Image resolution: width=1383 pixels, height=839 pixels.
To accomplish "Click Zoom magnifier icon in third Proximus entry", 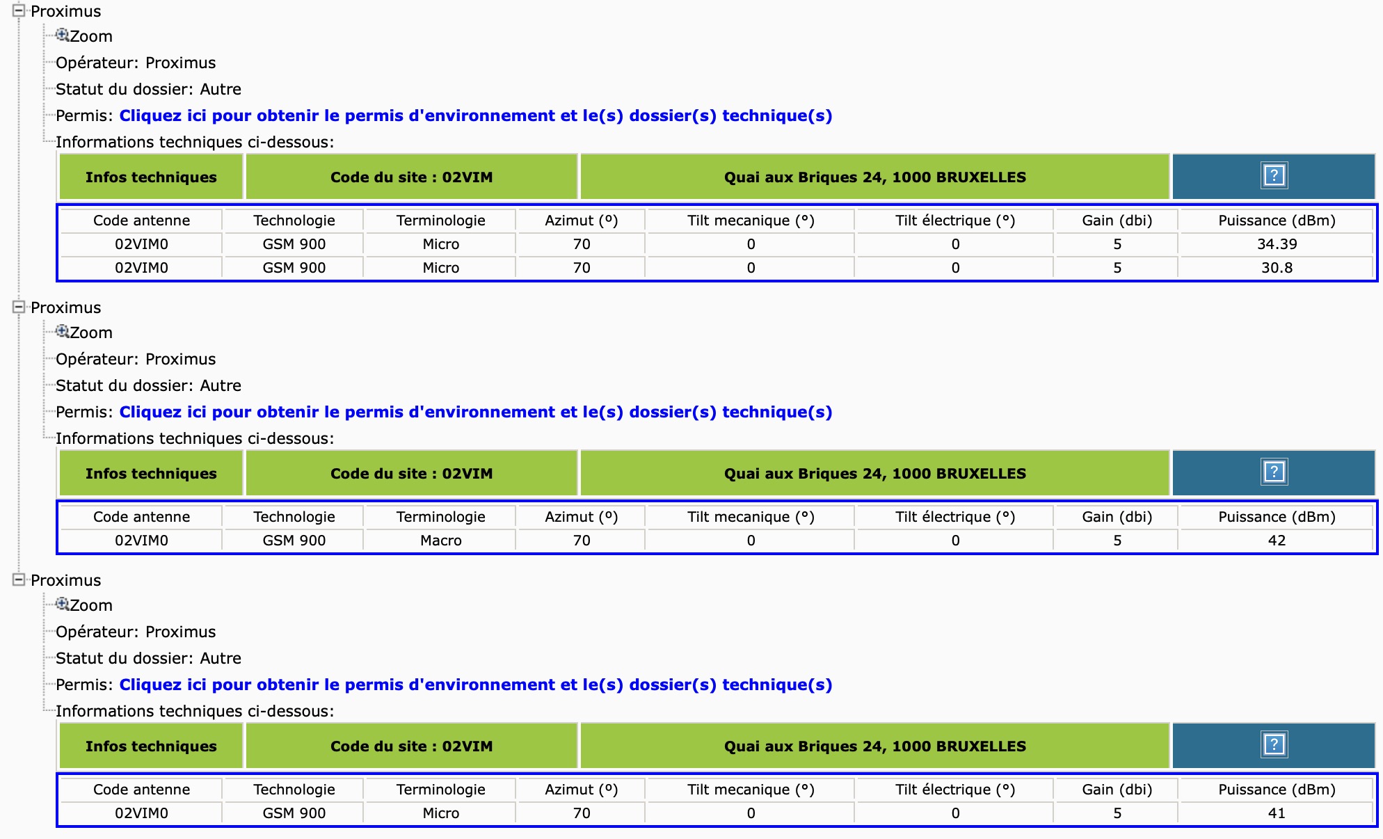I will coord(63,605).
